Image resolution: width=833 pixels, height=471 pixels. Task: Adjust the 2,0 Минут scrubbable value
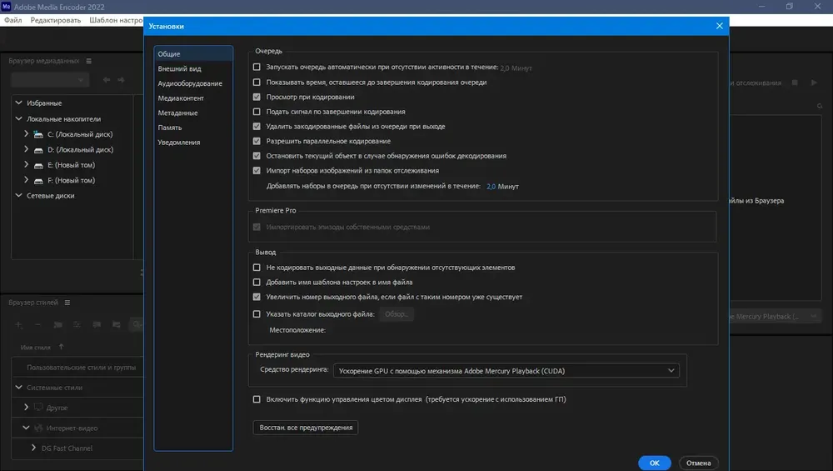(x=491, y=187)
